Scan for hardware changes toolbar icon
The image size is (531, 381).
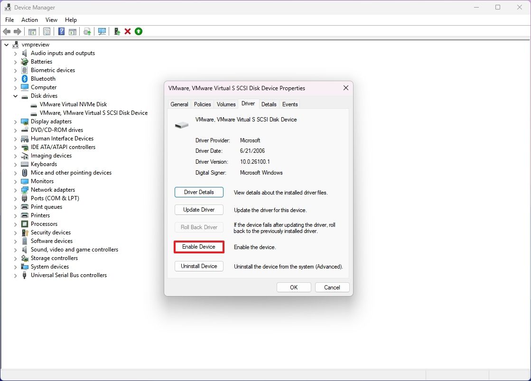[102, 31]
